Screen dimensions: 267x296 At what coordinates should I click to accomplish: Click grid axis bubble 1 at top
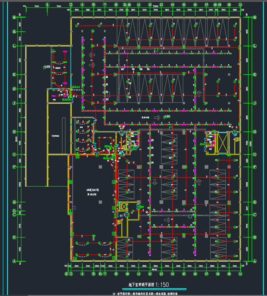(x=48, y=5)
